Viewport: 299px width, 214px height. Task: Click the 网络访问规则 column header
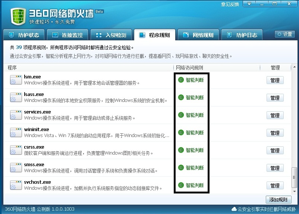coord(217,68)
